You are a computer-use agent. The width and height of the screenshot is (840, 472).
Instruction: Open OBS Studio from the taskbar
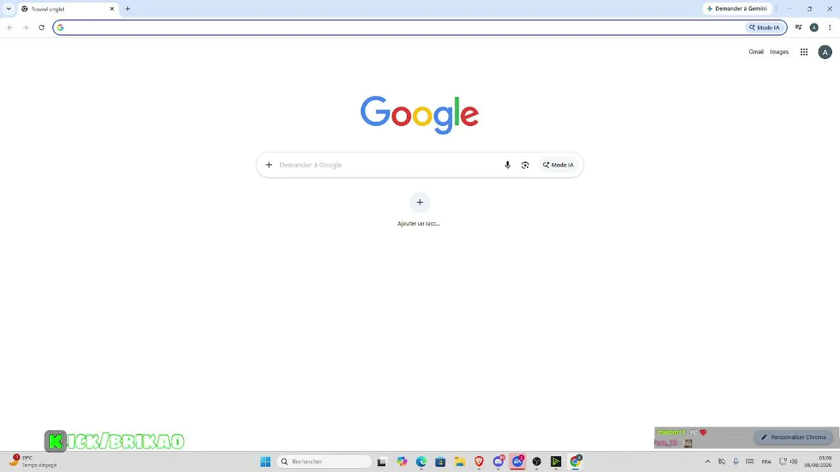537,462
